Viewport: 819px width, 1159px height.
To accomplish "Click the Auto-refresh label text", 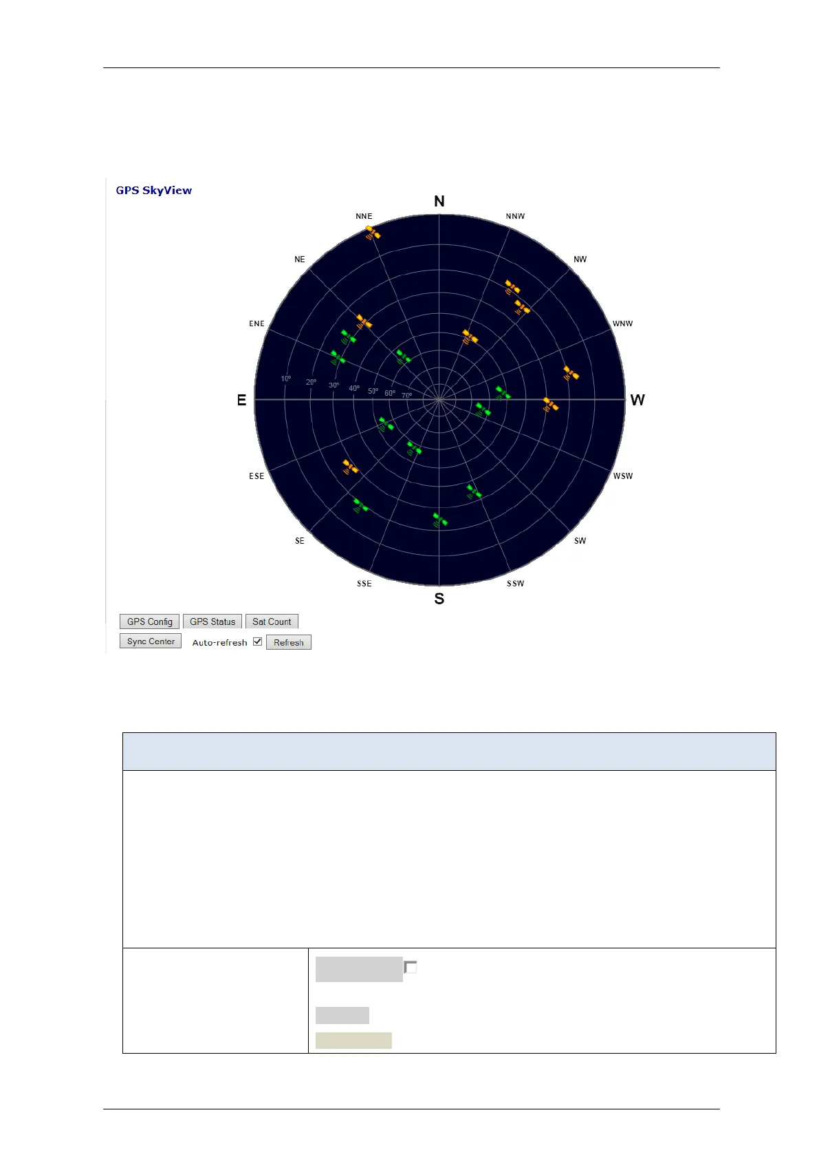I will [219, 643].
